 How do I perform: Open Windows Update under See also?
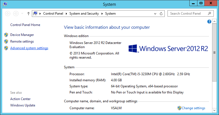[x=23, y=105]
